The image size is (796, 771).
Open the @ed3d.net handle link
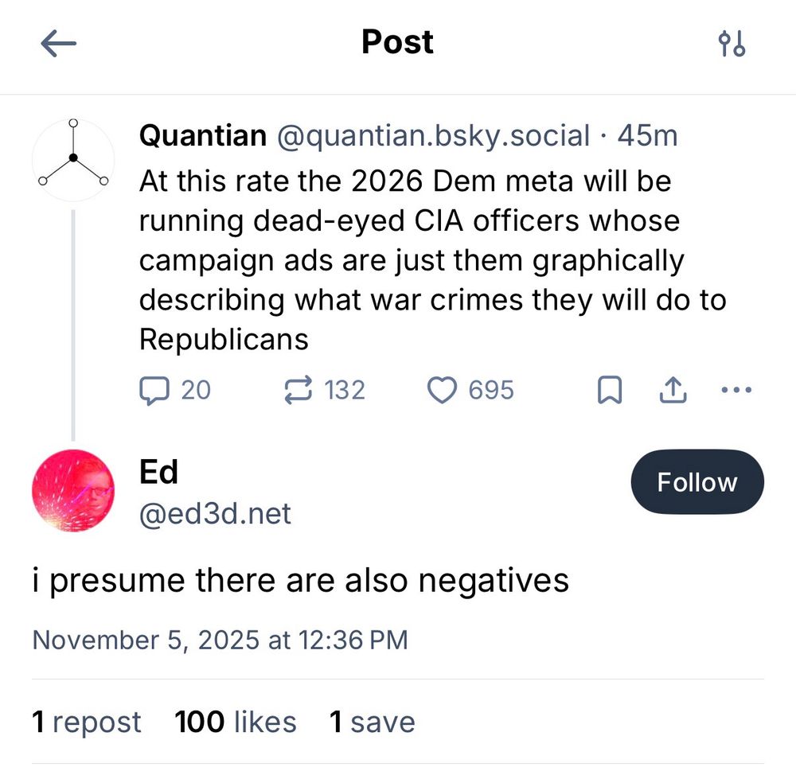coord(215,514)
